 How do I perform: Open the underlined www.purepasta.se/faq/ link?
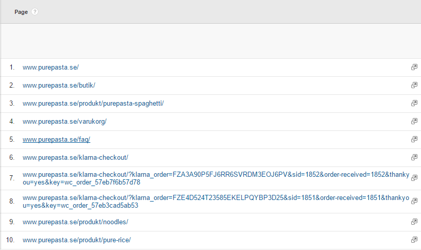click(56, 139)
